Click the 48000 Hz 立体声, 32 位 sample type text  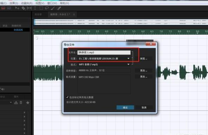(x=92, y=70)
